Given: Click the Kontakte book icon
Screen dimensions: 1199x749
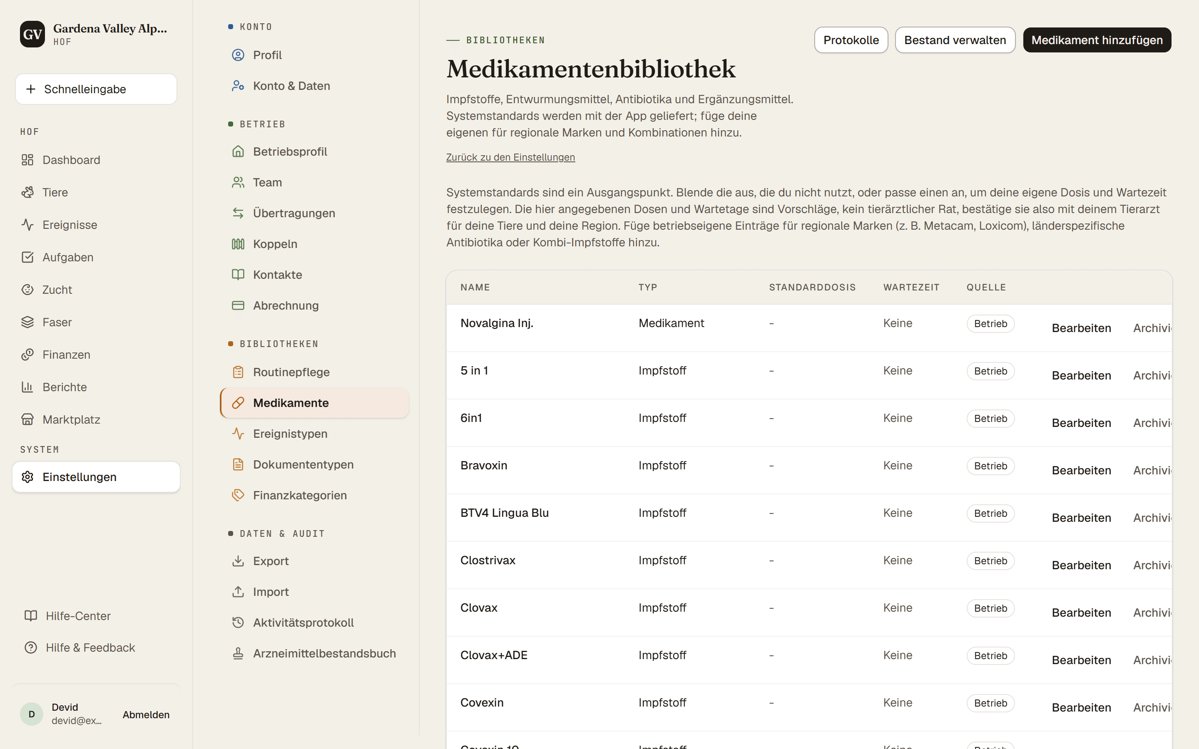Looking at the screenshot, I should click(x=238, y=275).
